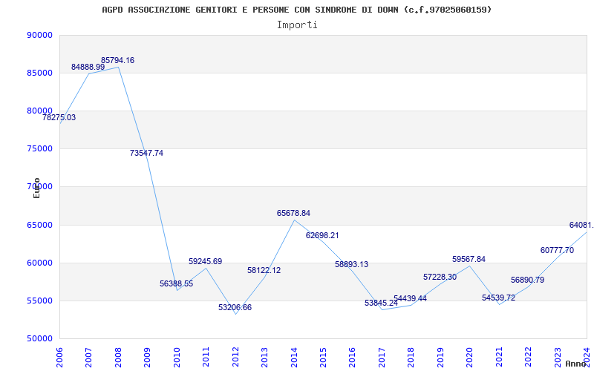Screen dimensions: 594x371
Task: Click the 'Importi' subtitle
Action: point(297,25)
